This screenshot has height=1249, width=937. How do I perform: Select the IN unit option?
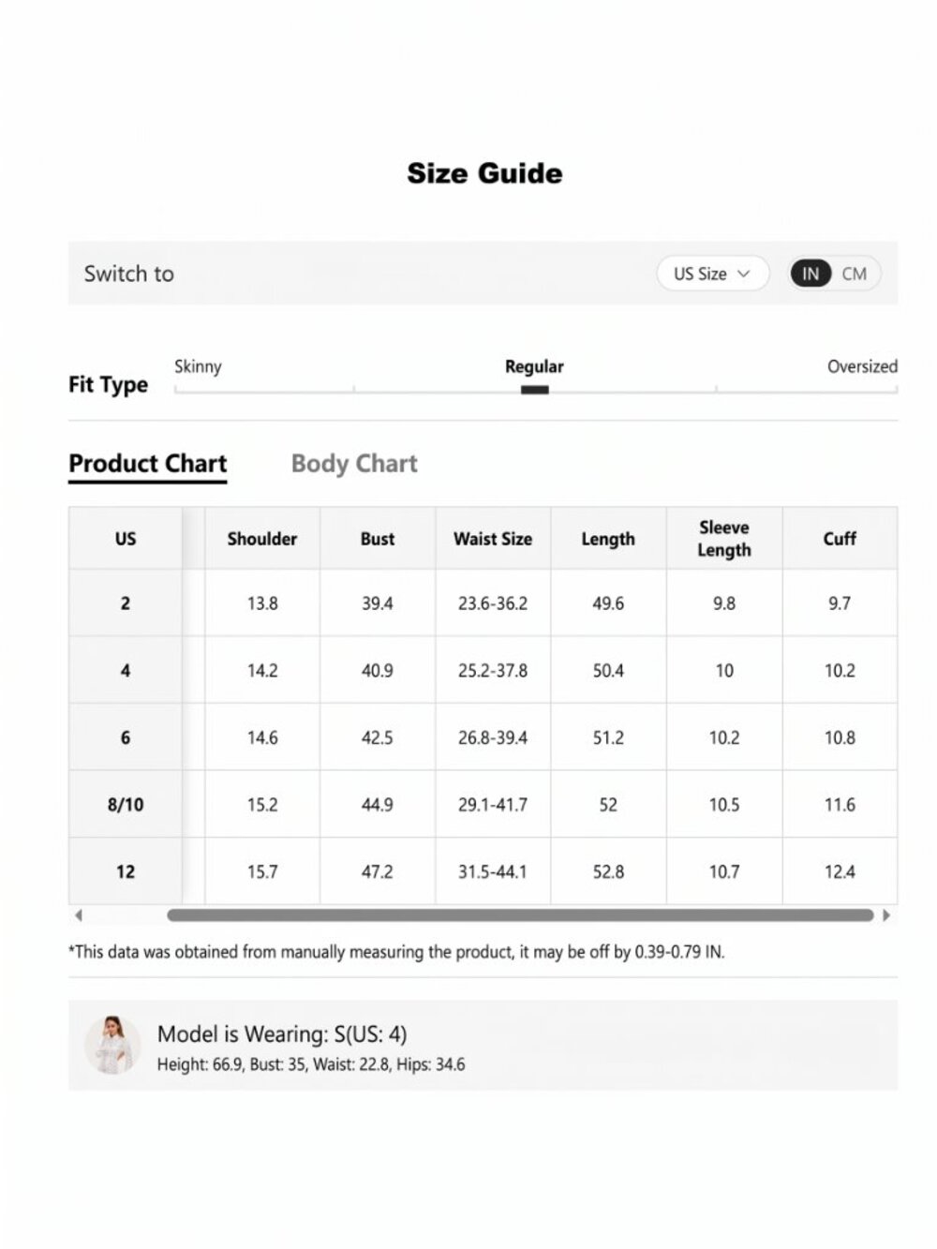(811, 274)
